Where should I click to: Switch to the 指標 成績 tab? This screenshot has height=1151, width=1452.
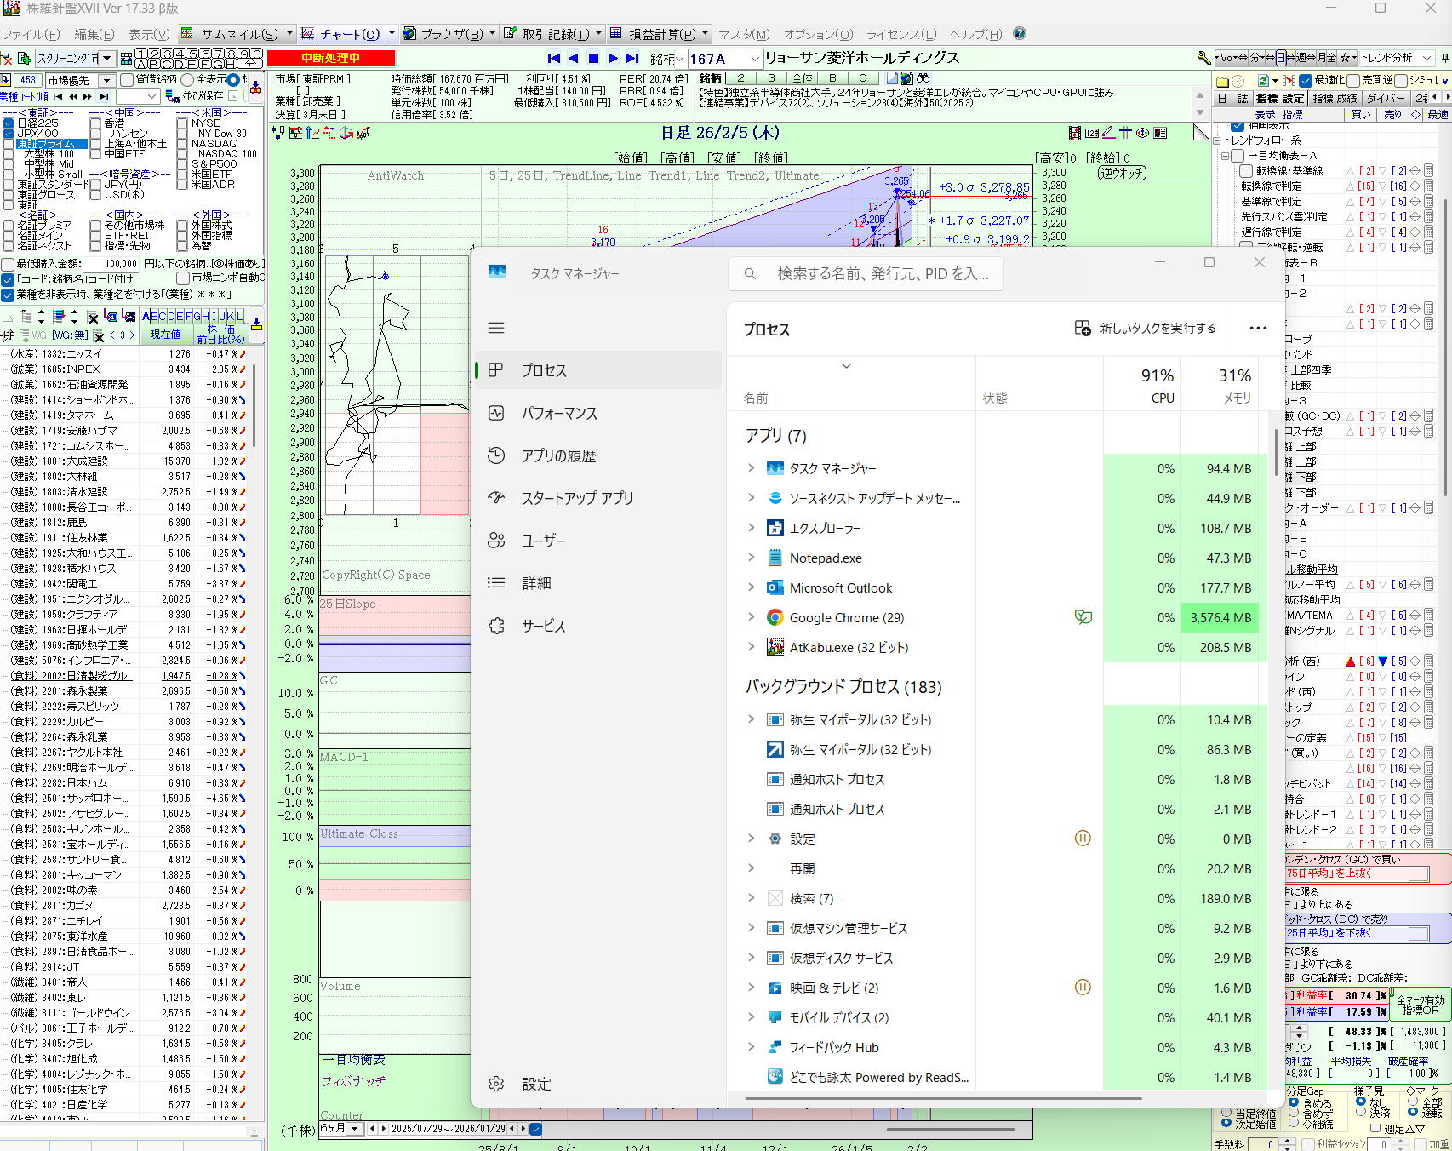pos(1335,99)
